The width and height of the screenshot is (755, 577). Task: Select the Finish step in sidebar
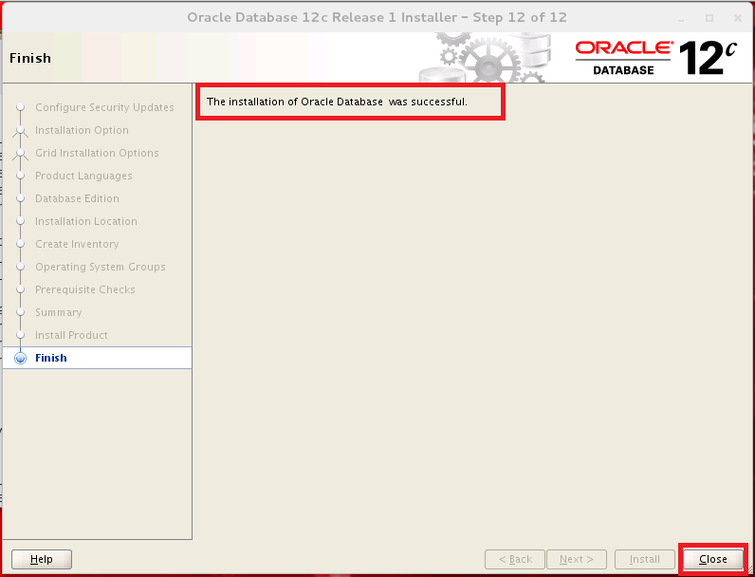[x=98, y=358]
